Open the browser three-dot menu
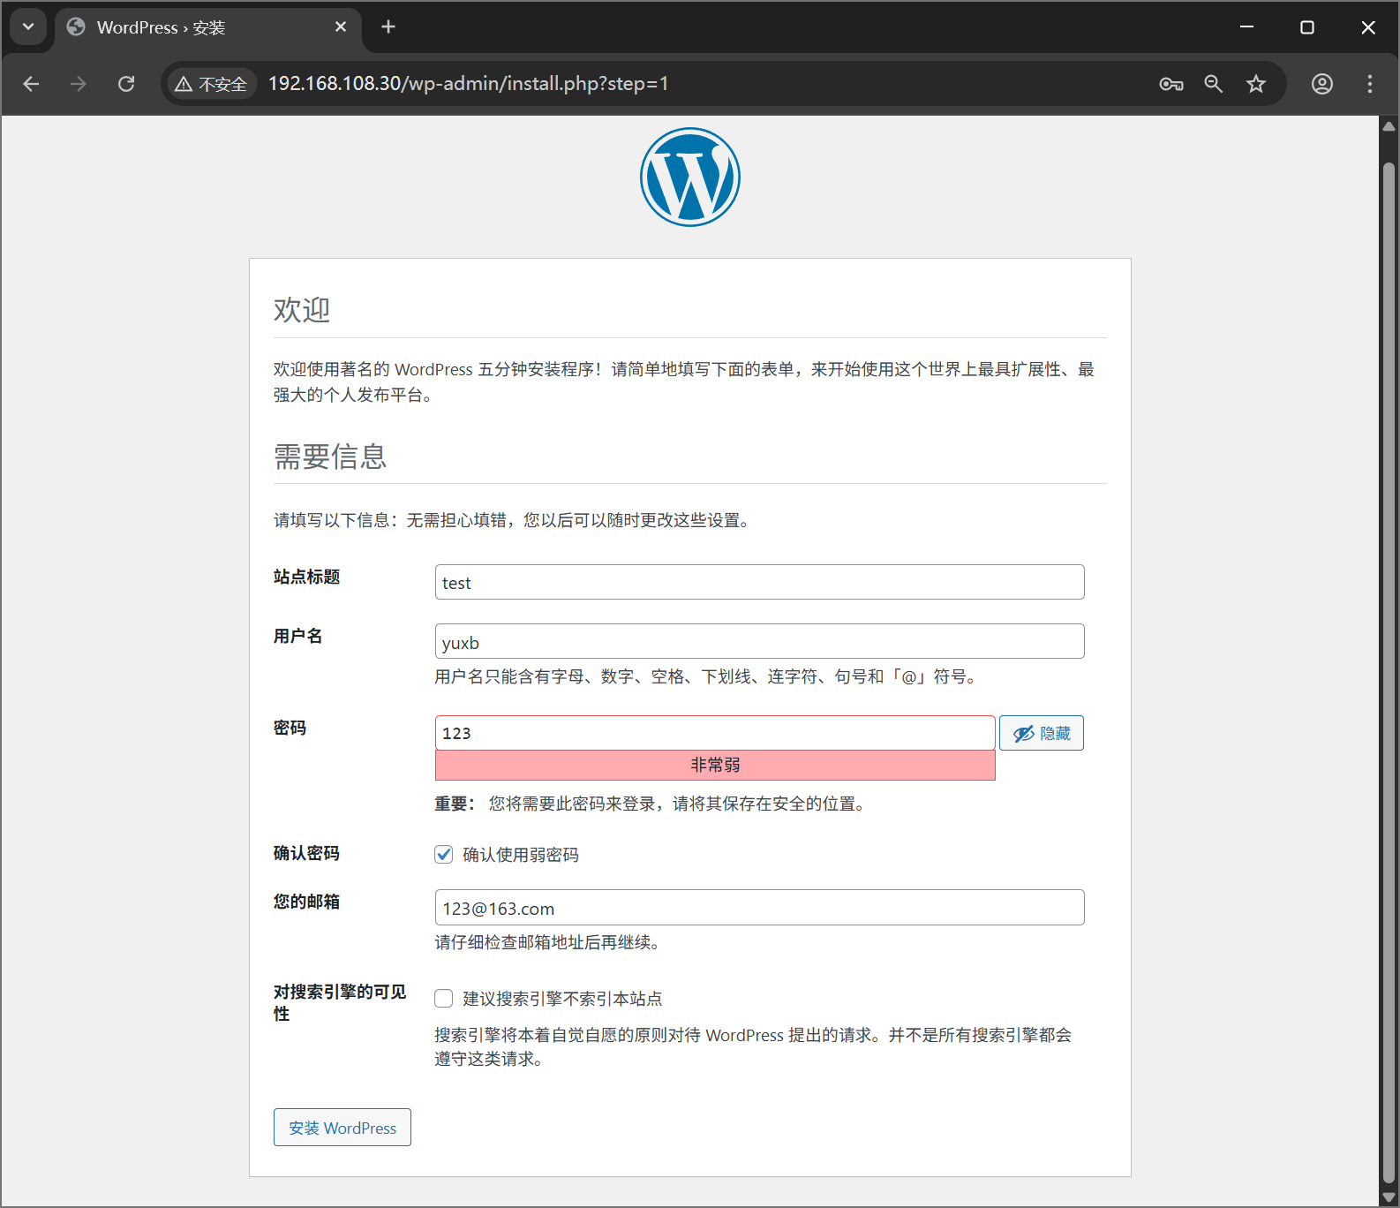The image size is (1400, 1208). point(1370,84)
